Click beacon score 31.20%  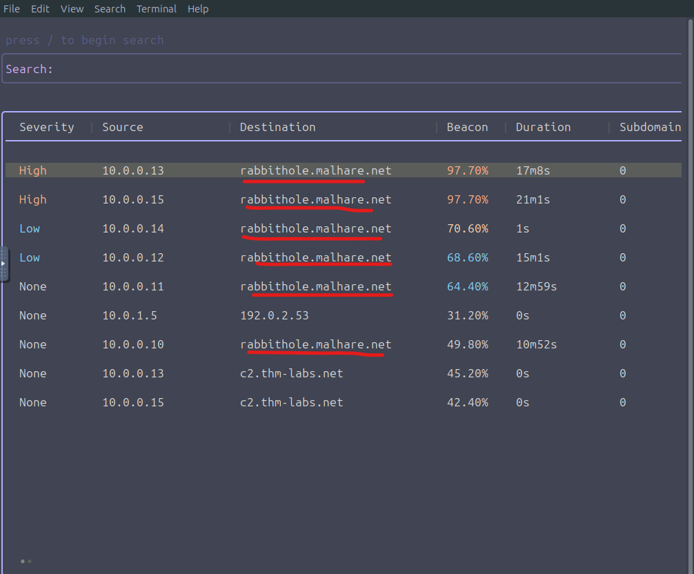[468, 315]
